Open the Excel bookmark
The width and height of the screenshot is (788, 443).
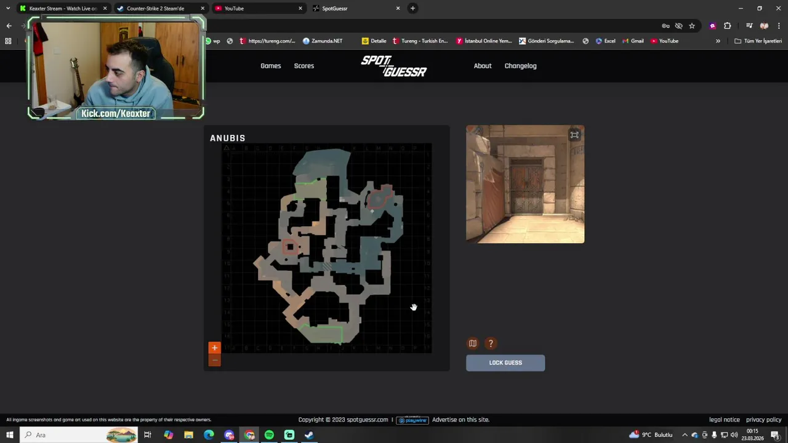(x=605, y=41)
